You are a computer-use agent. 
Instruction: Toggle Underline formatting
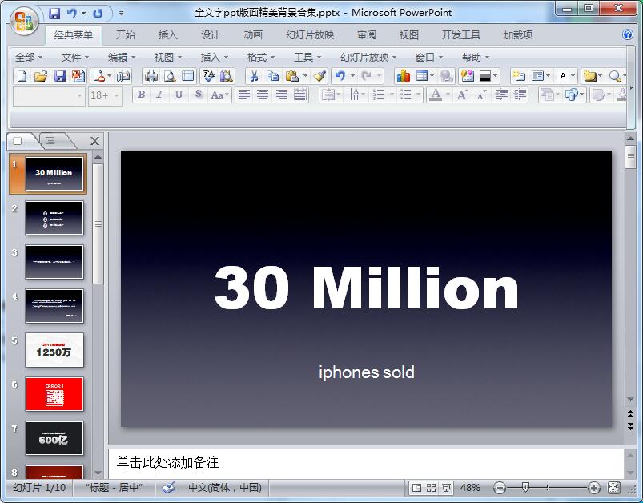pyautogui.click(x=179, y=95)
